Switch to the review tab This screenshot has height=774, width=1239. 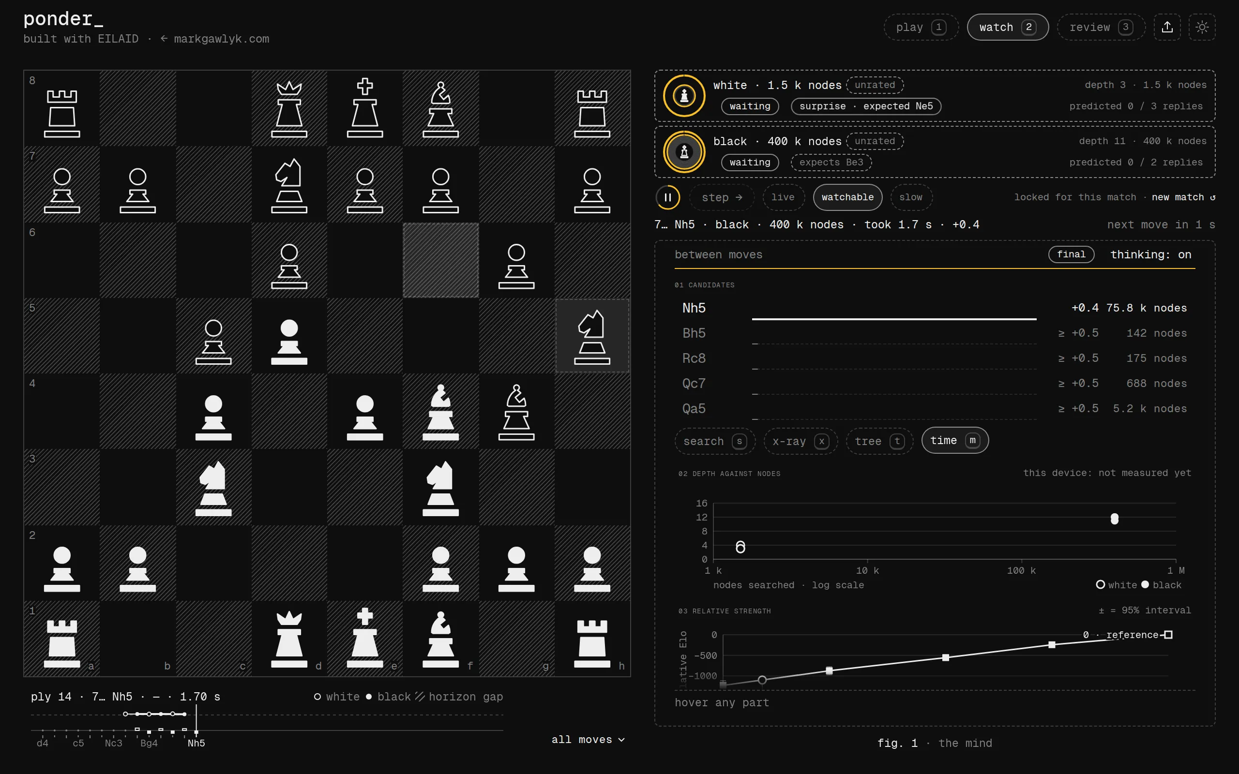(1101, 27)
